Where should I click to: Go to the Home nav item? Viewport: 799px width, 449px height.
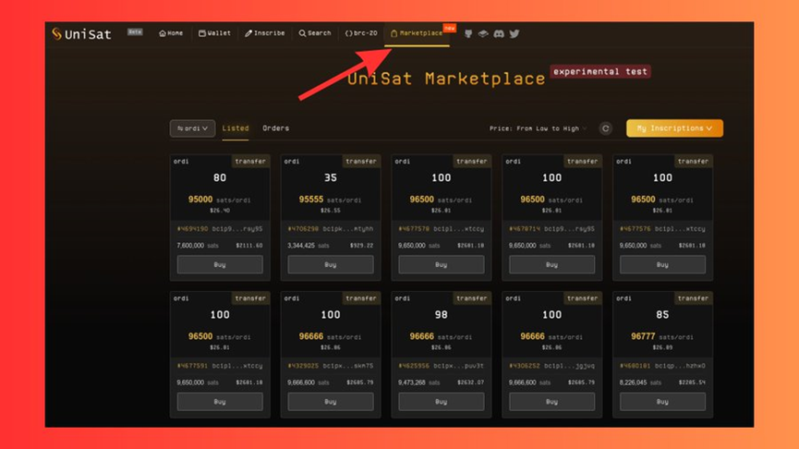click(x=171, y=33)
